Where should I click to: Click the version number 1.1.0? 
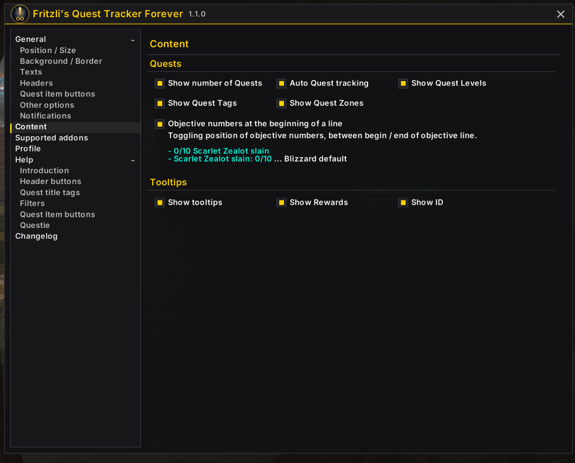tap(197, 14)
